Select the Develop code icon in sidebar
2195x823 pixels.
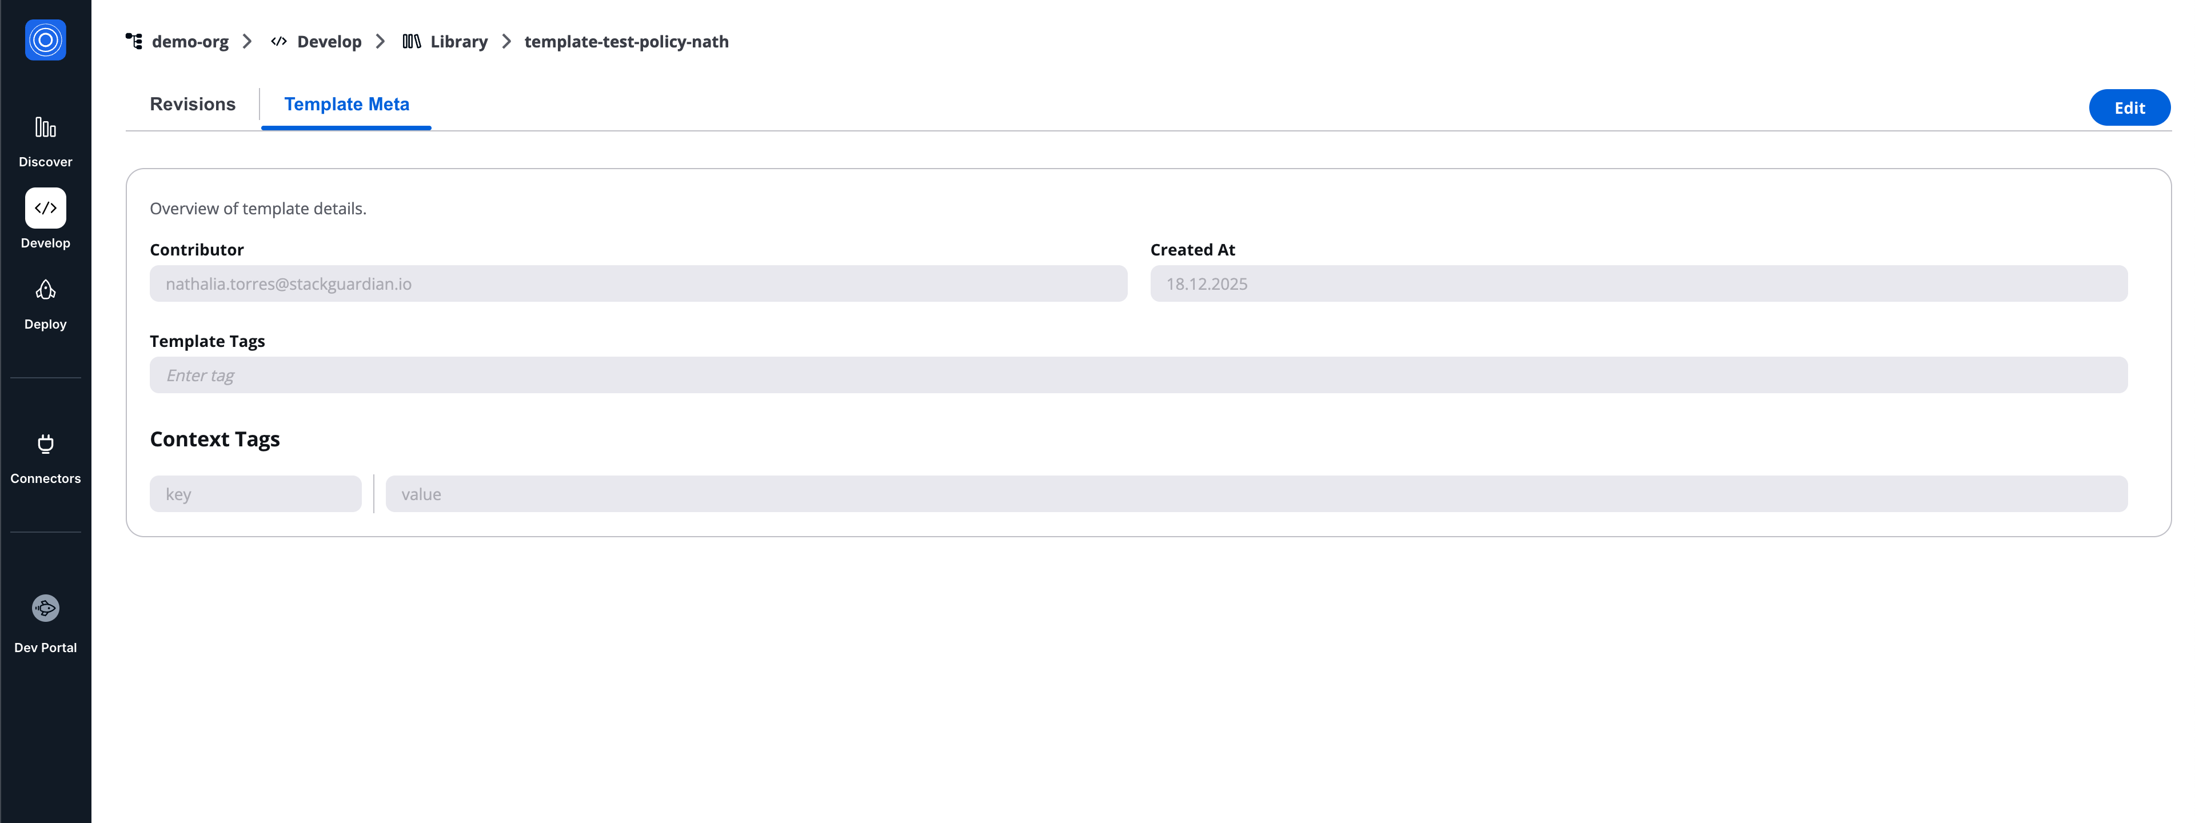pos(45,208)
